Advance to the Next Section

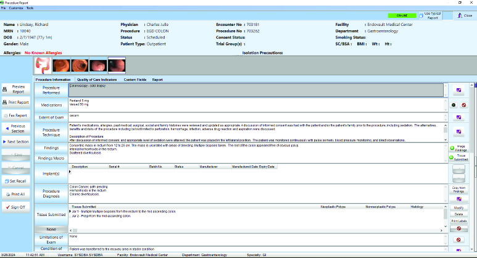tap(18, 141)
